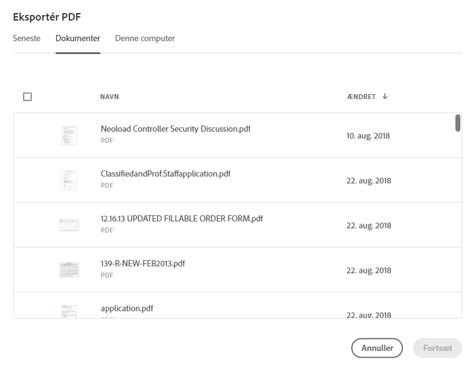Click the ClassifiedandProf.Staffapplication PDF thumbnail icon
Viewport: 476px width, 369px height.
click(69, 180)
